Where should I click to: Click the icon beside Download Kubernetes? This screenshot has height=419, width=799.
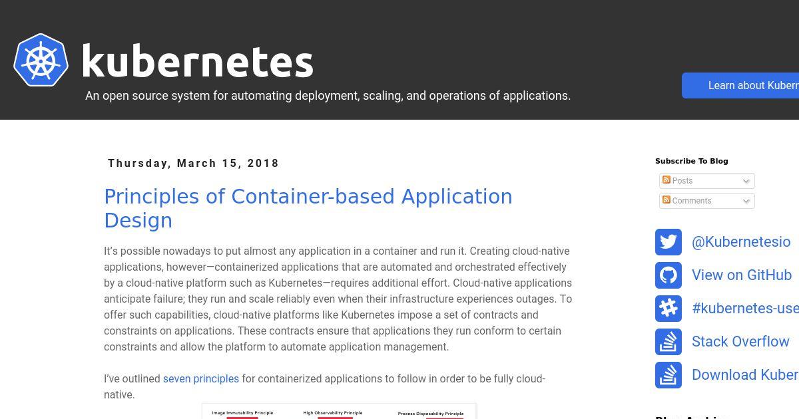pyautogui.click(x=668, y=375)
